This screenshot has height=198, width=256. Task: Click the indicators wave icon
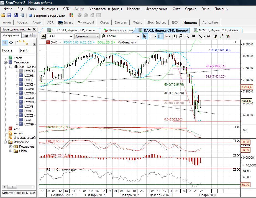tap(166, 36)
